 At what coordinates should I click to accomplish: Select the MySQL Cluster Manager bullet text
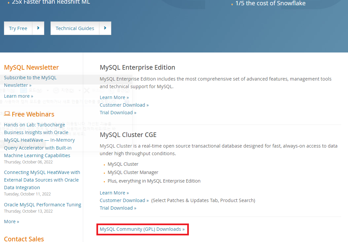point(133,172)
